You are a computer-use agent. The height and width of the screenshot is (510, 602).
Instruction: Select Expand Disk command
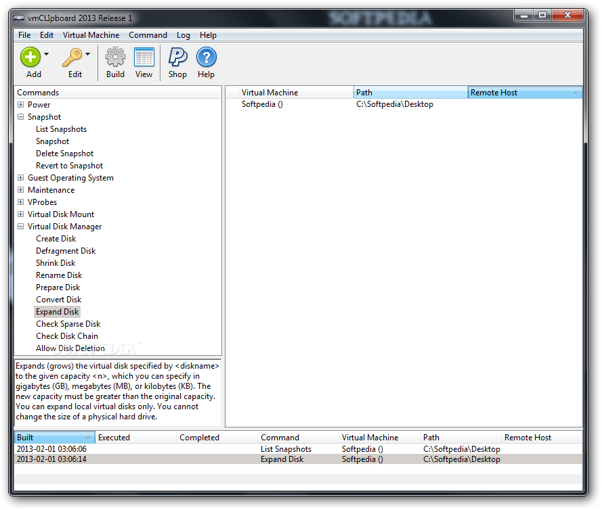tap(57, 312)
